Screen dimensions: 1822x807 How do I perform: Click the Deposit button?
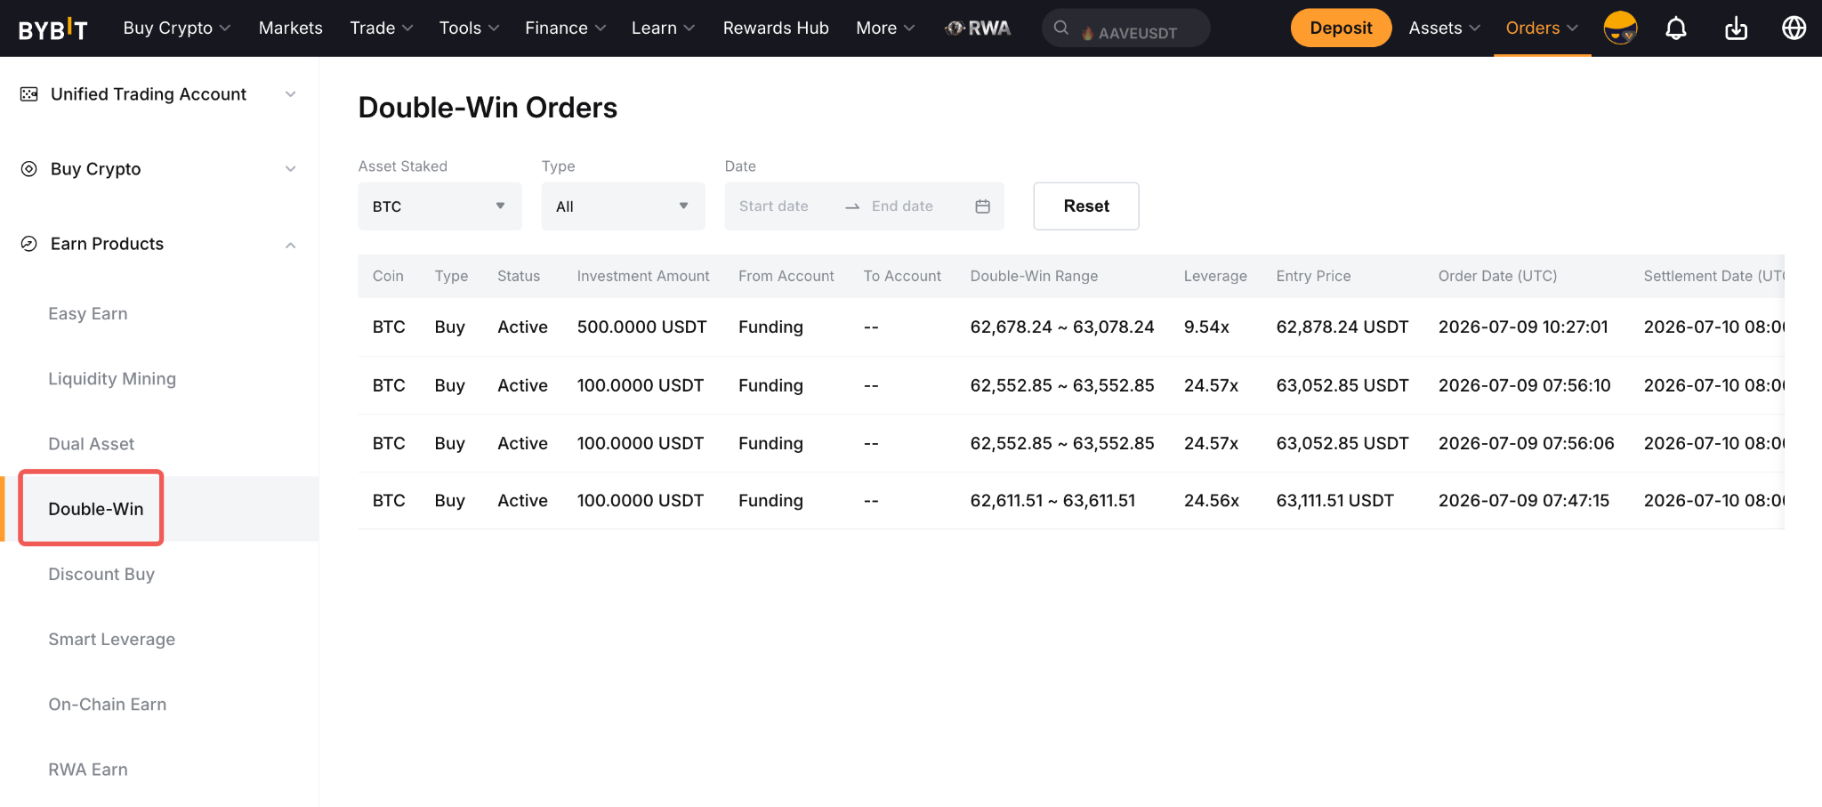pos(1341,28)
